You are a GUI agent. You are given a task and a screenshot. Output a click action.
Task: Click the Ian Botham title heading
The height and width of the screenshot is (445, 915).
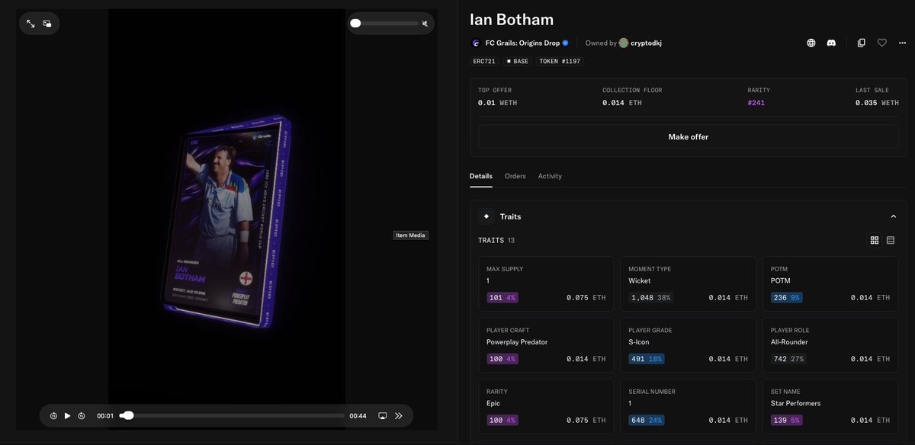point(512,20)
